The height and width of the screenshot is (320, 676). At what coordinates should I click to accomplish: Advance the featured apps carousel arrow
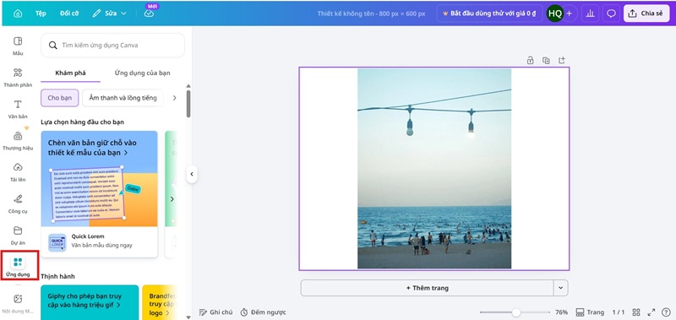(x=172, y=199)
